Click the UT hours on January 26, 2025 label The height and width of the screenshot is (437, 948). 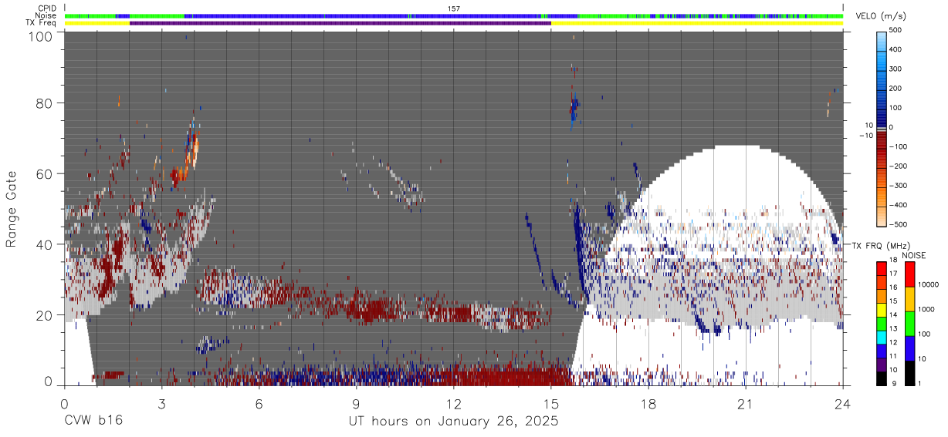pyautogui.click(x=453, y=422)
